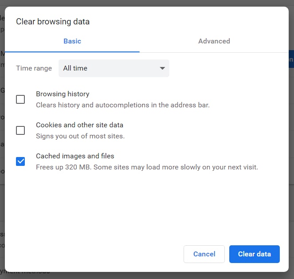Uncheck the Cached images and files checkbox
The height and width of the screenshot is (279, 294).
pos(20,161)
